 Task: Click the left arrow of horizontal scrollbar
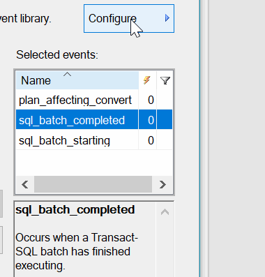coord(25,185)
